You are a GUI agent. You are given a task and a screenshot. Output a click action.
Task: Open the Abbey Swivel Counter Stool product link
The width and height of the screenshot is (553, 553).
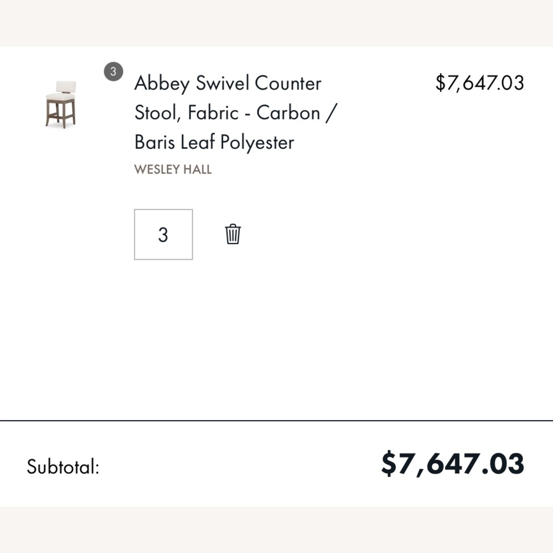pyautogui.click(x=236, y=112)
